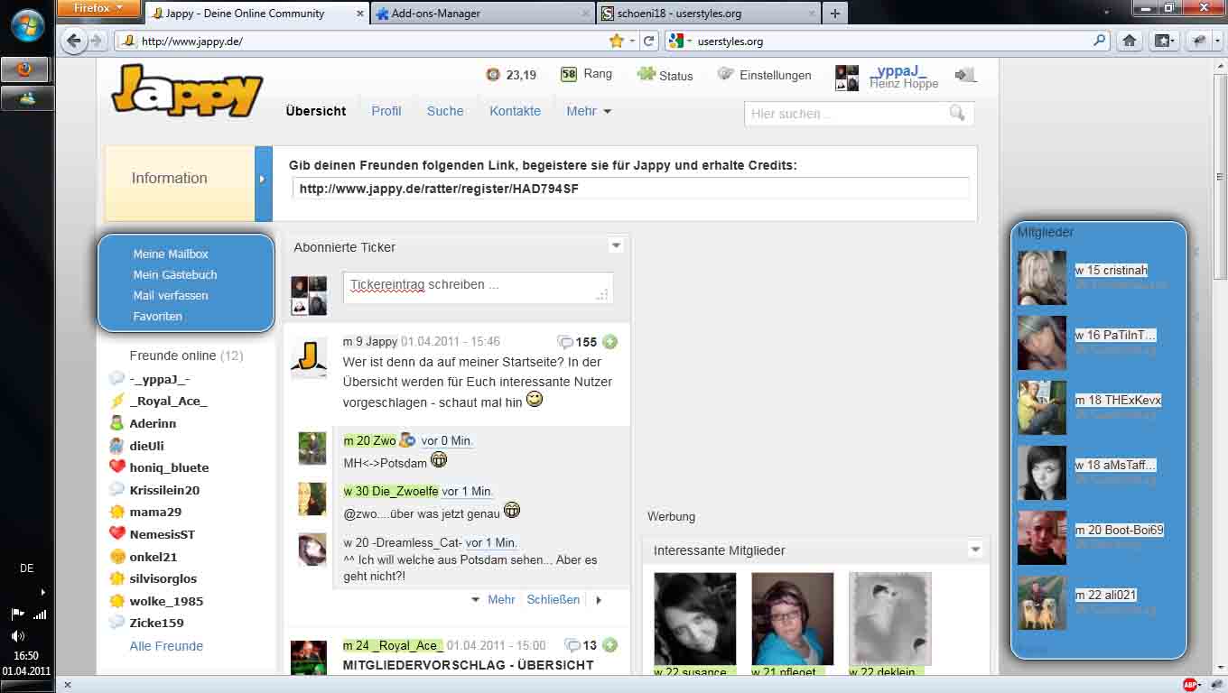The image size is (1228, 693).
Task: Open the Abonnierte Ticker dropdown arrow
Action: click(x=616, y=245)
